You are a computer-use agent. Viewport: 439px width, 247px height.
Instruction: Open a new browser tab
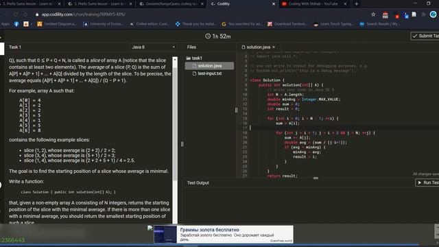357,4
